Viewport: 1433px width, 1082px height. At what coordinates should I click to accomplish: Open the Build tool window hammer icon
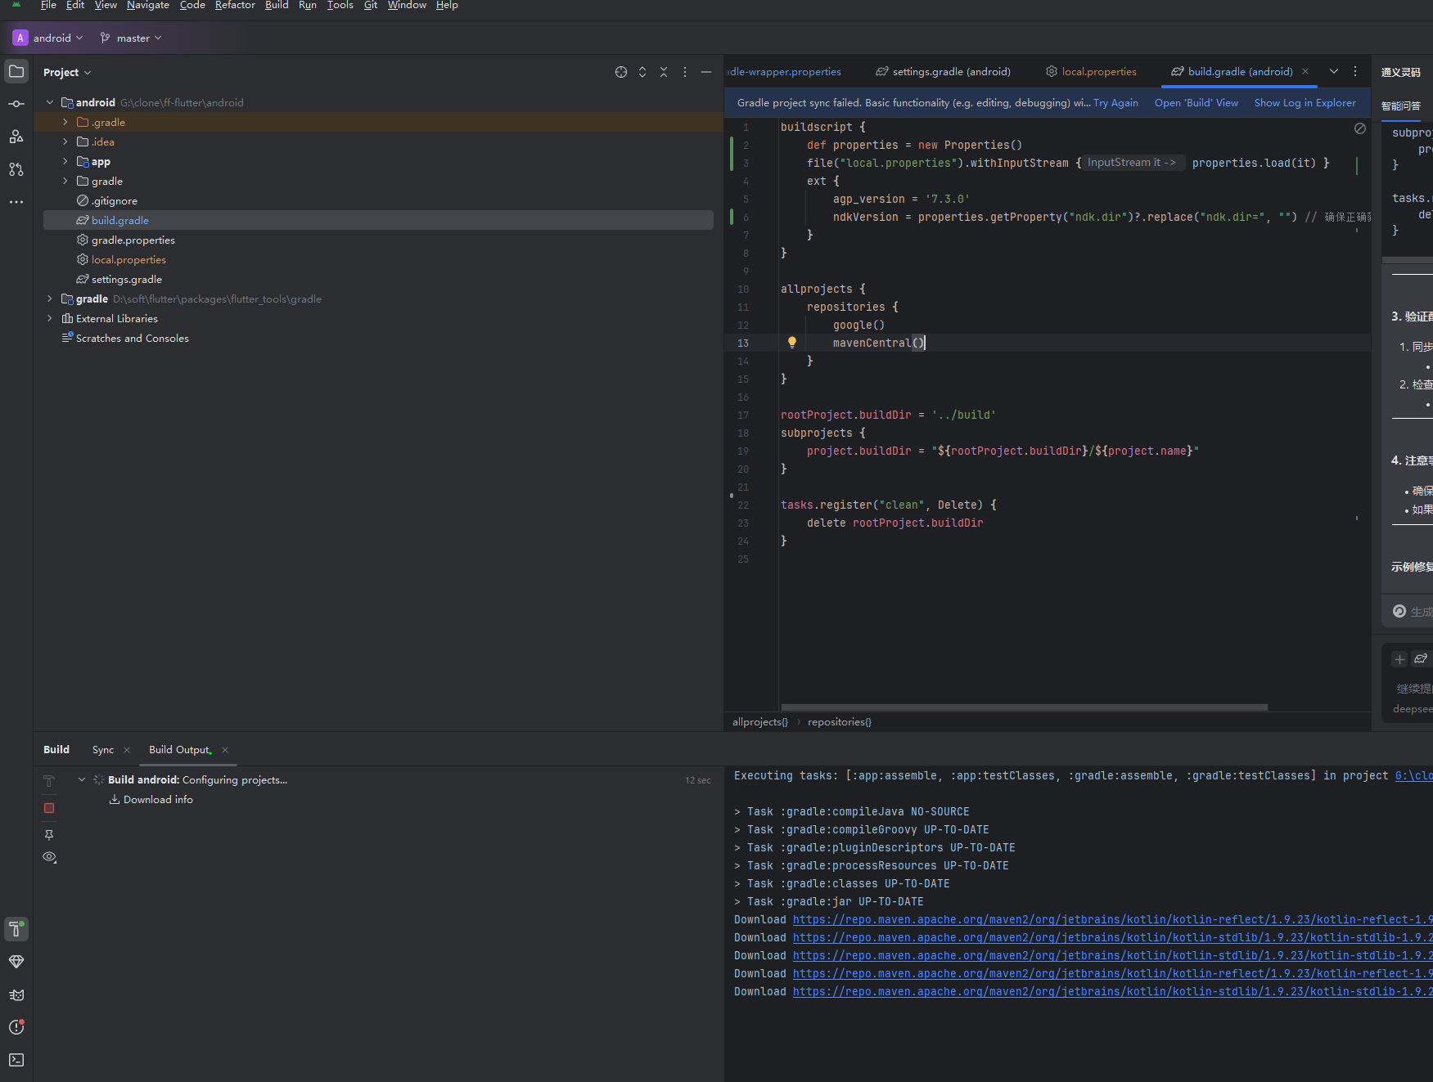[x=16, y=929]
